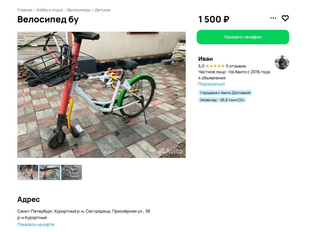Click the Показать телефон button

pos(243,37)
